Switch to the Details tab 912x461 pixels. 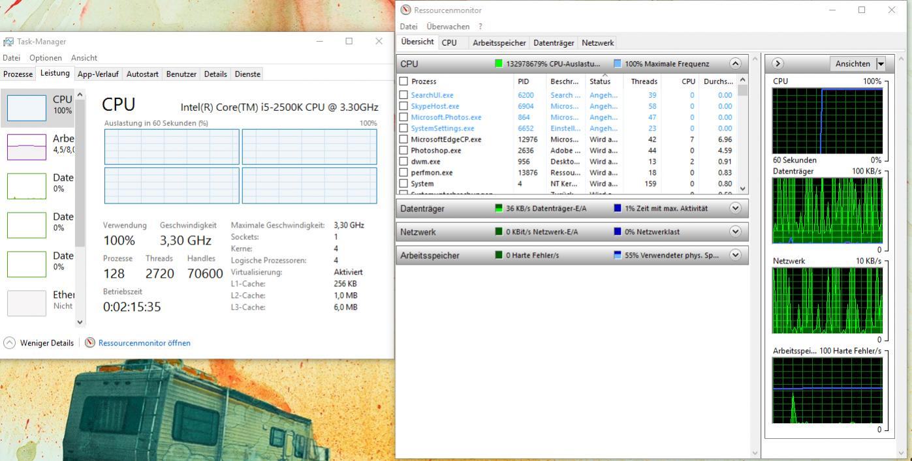215,74
